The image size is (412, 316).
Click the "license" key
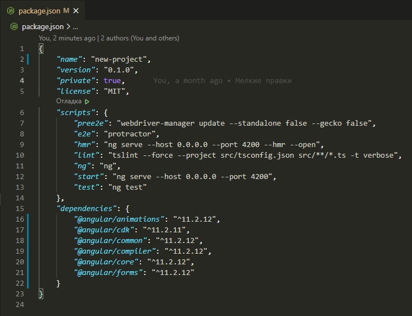(76, 91)
